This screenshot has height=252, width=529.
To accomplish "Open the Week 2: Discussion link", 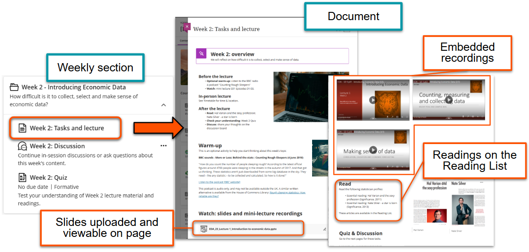I will (57, 146).
